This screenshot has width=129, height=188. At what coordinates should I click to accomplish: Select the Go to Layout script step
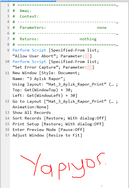65,104
